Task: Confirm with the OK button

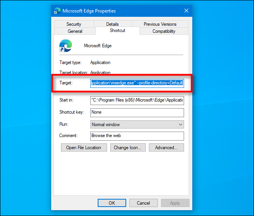Action: pos(112,203)
